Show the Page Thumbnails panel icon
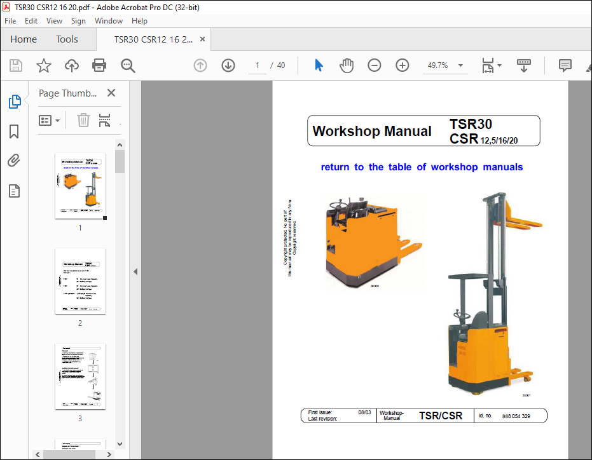 [15, 102]
